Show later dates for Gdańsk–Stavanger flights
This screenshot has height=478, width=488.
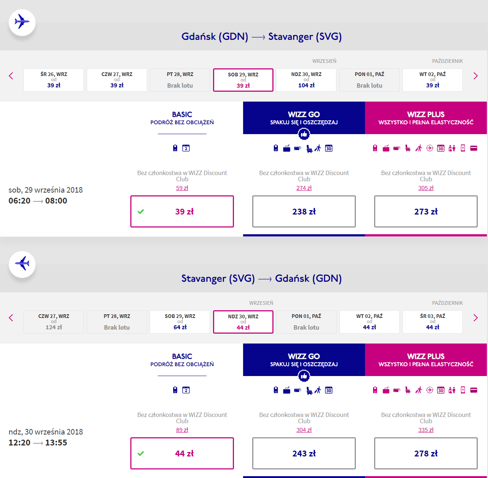point(476,76)
